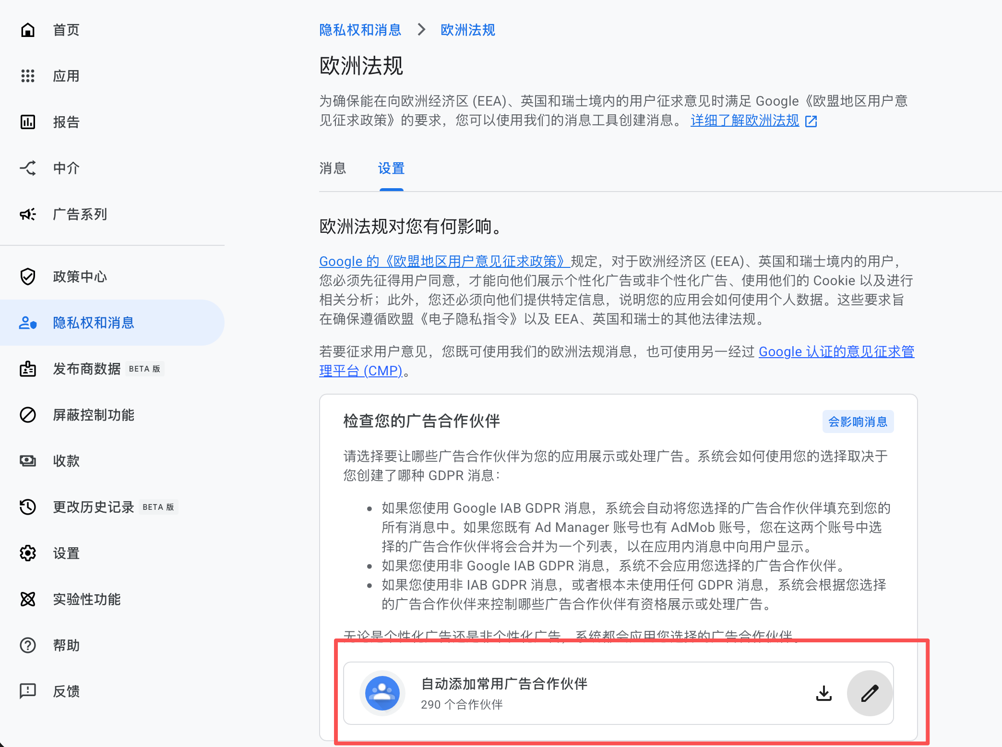Viewport: 1002px width, 747px height.
Task: Click the 自动添加常用广告合作伙伴 row title
Action: coord(504,684)
